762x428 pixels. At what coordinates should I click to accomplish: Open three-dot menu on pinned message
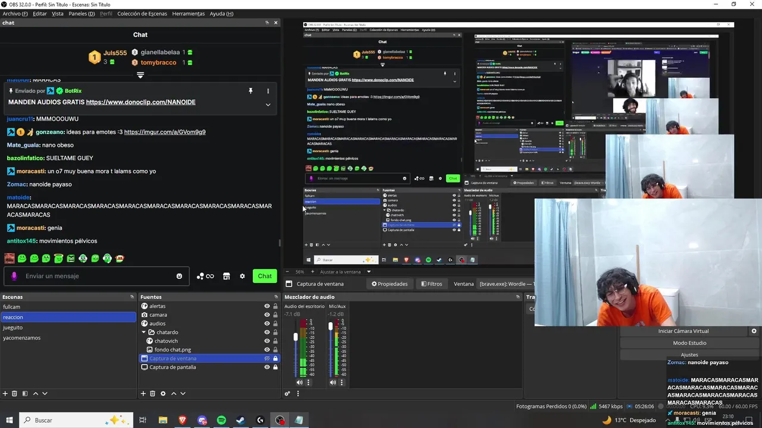click(x=268, y=91)
